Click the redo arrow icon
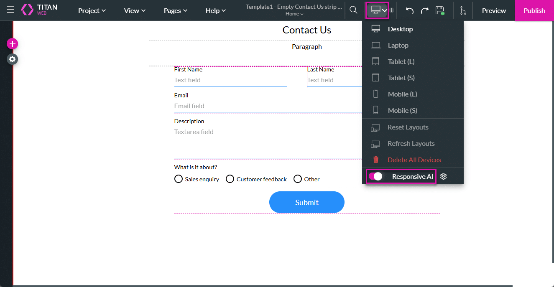Screen dimensions: 554x287 [424, 10]
